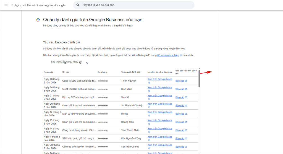Viewport: 283px width, 154px height.
Task: Focus the 'Hãy mô tả vấn đề của bạn' search field
Action: coord(134,5)
